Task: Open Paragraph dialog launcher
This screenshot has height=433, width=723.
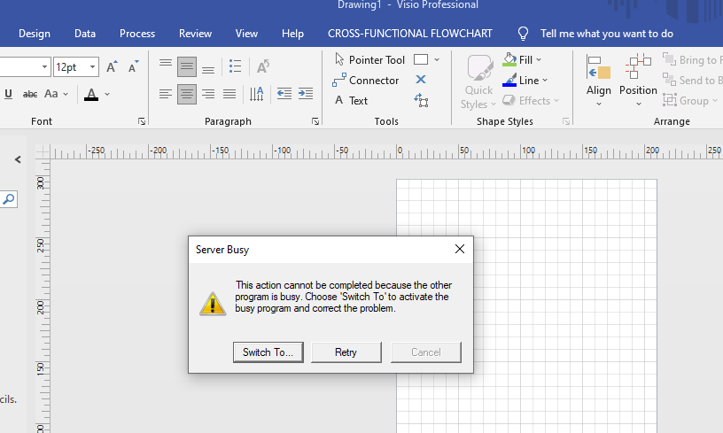Action: coord(315,121)
